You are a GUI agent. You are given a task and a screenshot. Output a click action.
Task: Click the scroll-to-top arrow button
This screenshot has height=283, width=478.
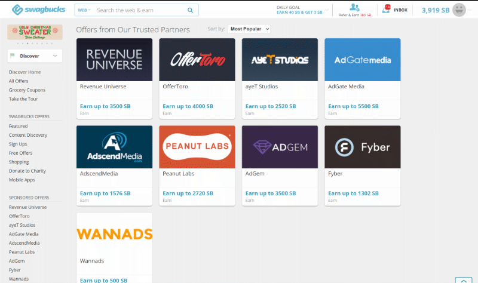click(464, 280)
